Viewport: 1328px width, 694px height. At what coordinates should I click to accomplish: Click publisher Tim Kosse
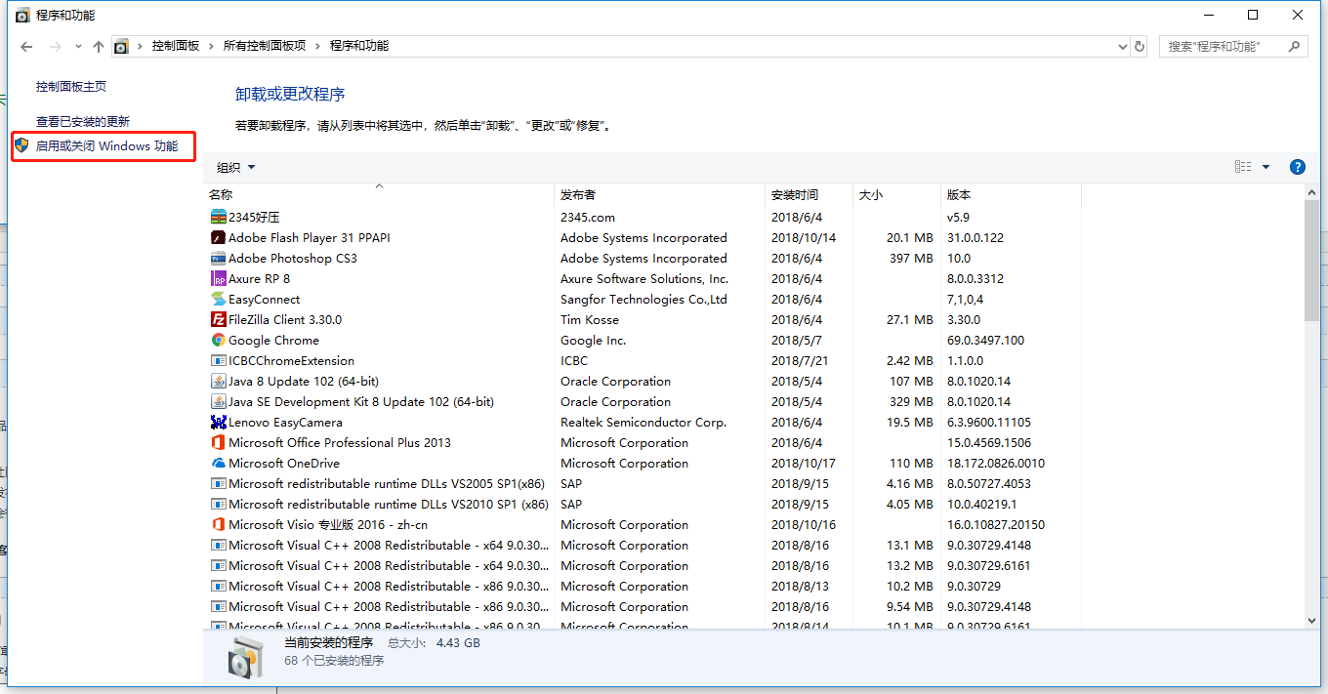(x=590, y=319)
